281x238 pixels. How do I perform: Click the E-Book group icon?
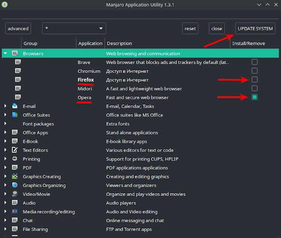point(14,141)
